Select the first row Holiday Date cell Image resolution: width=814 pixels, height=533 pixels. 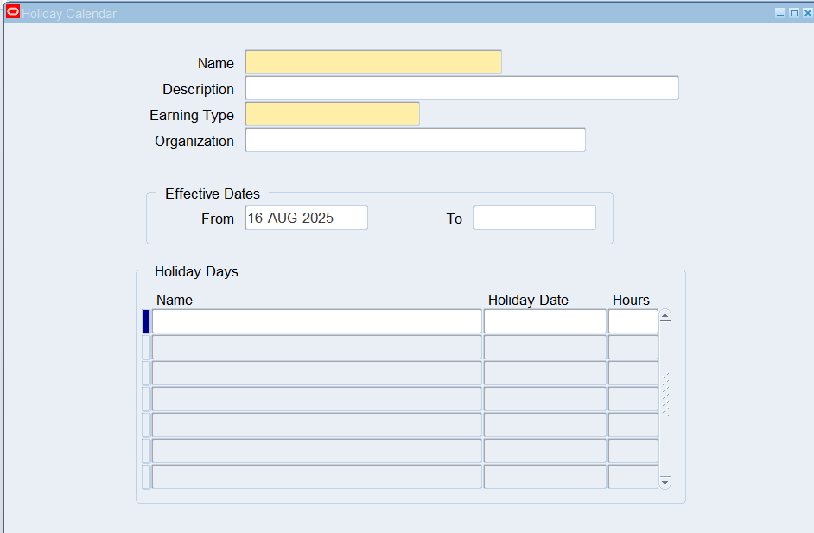tap(544, 321)
